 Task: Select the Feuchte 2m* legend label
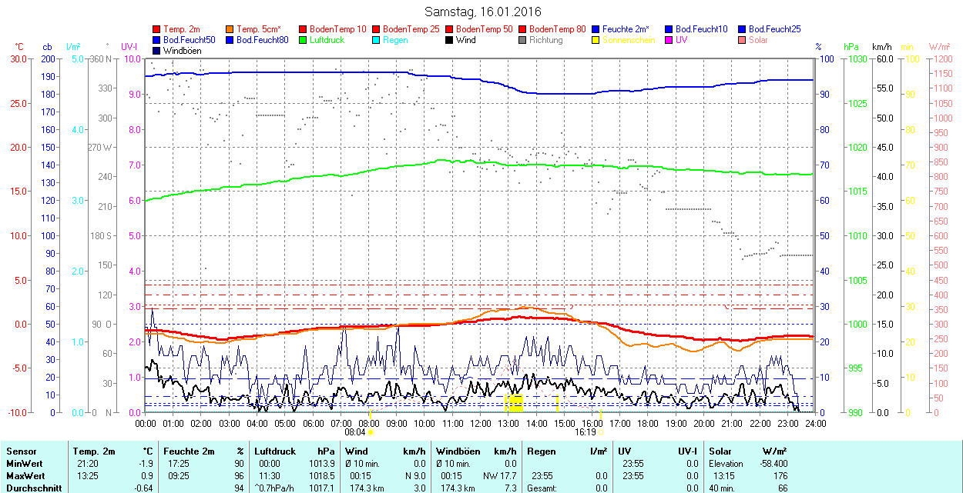[629, 29]
